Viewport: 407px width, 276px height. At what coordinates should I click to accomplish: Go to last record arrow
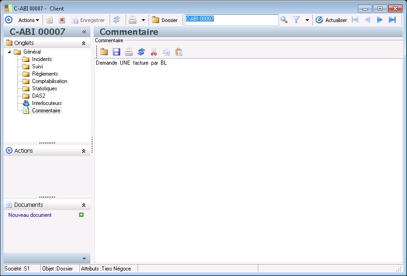[392, 20]
